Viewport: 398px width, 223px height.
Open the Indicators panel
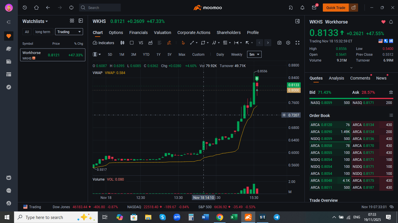103,43
